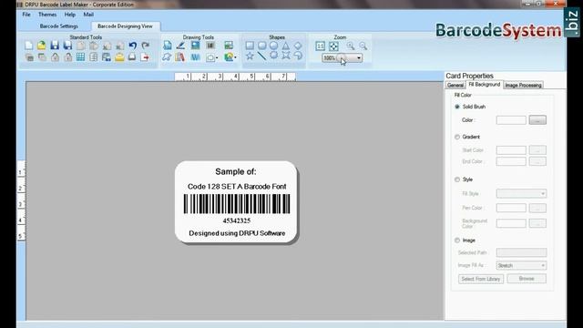Select the Rectangle shape

point(250,46)
